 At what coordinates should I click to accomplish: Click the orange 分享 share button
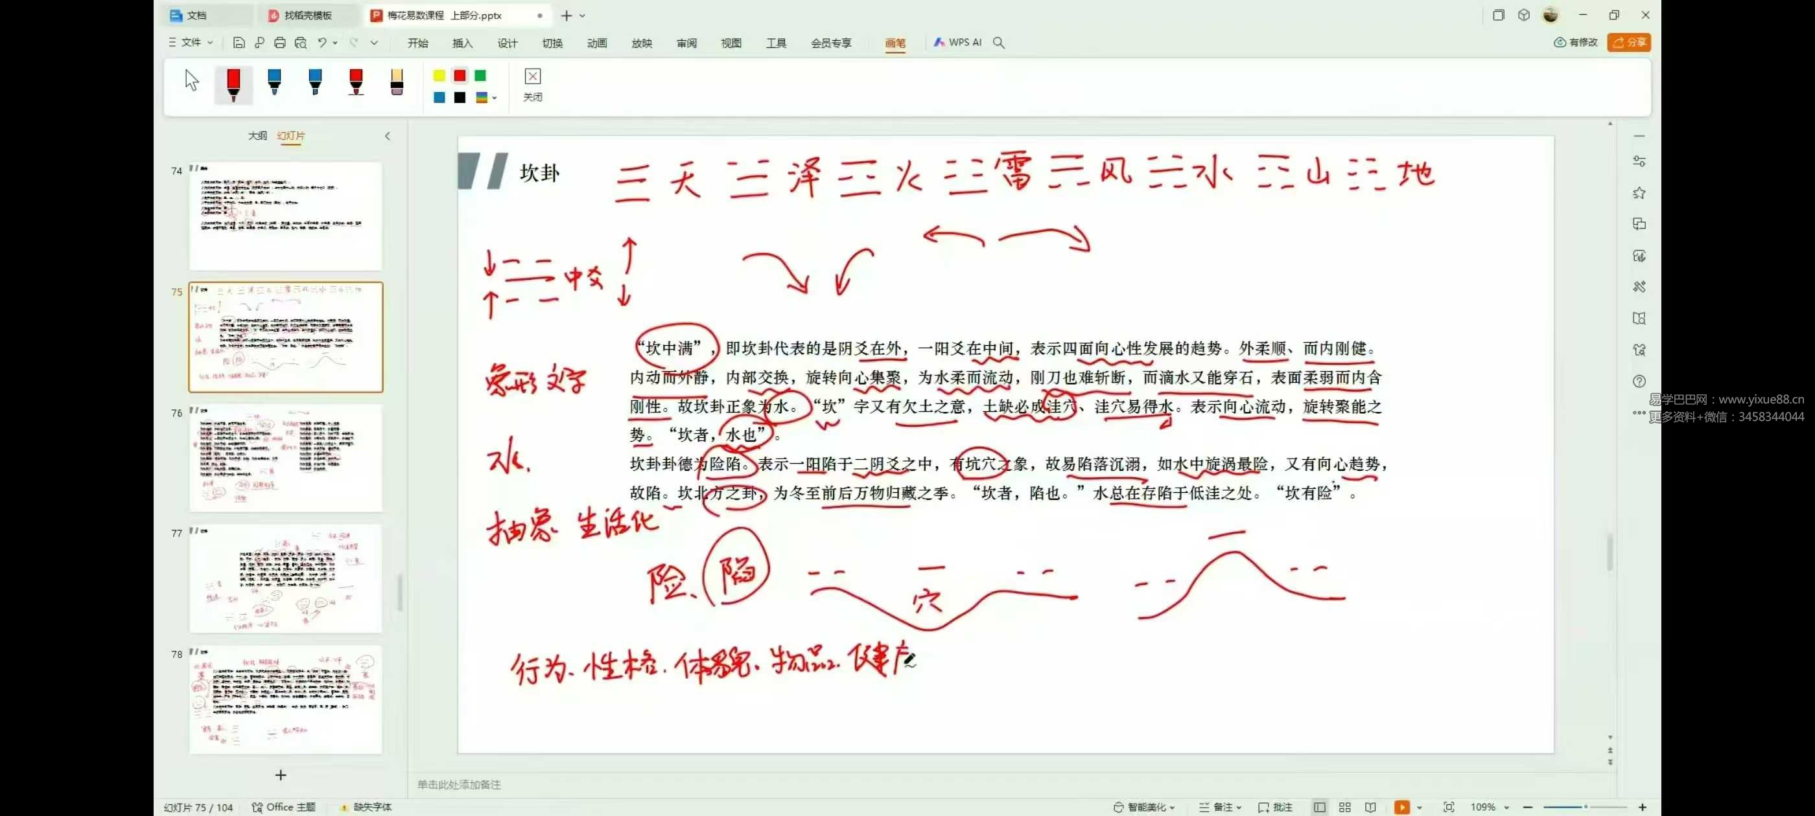[1628, 42]
